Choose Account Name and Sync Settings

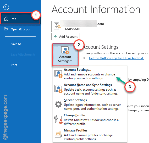(90, 89)
